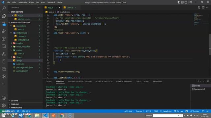The image size is (211, 118).
Task: Open the Run and Debug view
Action: point(4,31)
